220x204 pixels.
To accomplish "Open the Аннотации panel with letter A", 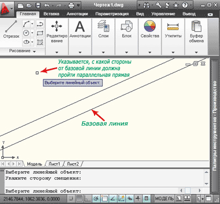I will (x=80, y=26).
